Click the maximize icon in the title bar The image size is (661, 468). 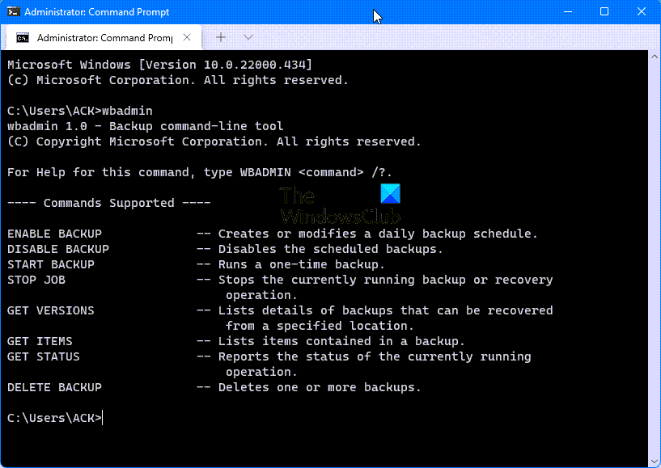pos(604,11)
